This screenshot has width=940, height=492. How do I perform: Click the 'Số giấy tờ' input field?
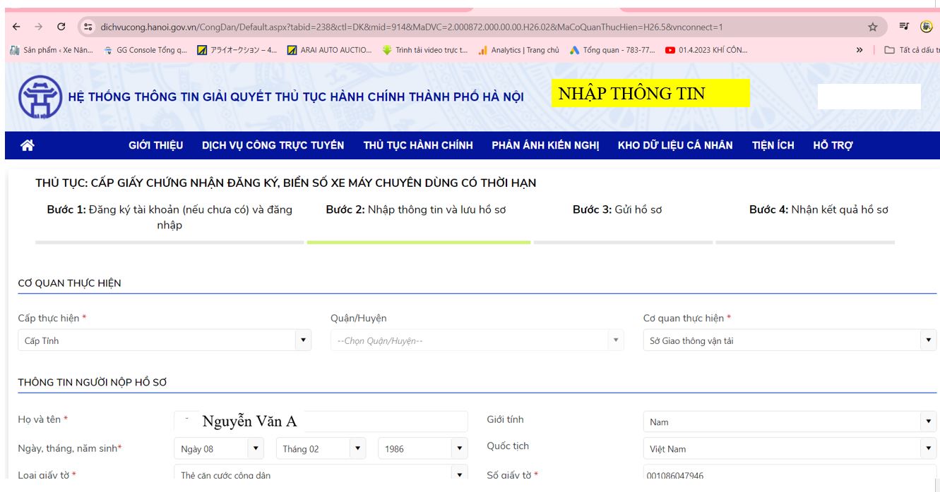coord(790,472)
